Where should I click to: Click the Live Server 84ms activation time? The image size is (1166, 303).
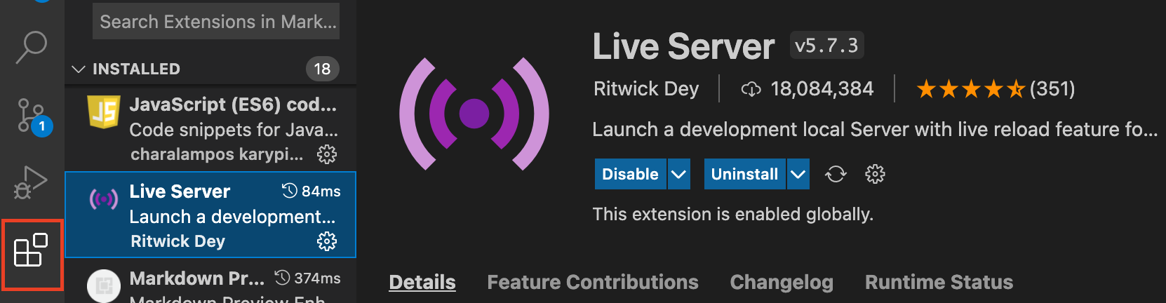pyautogui.click(x=311, y=191)
